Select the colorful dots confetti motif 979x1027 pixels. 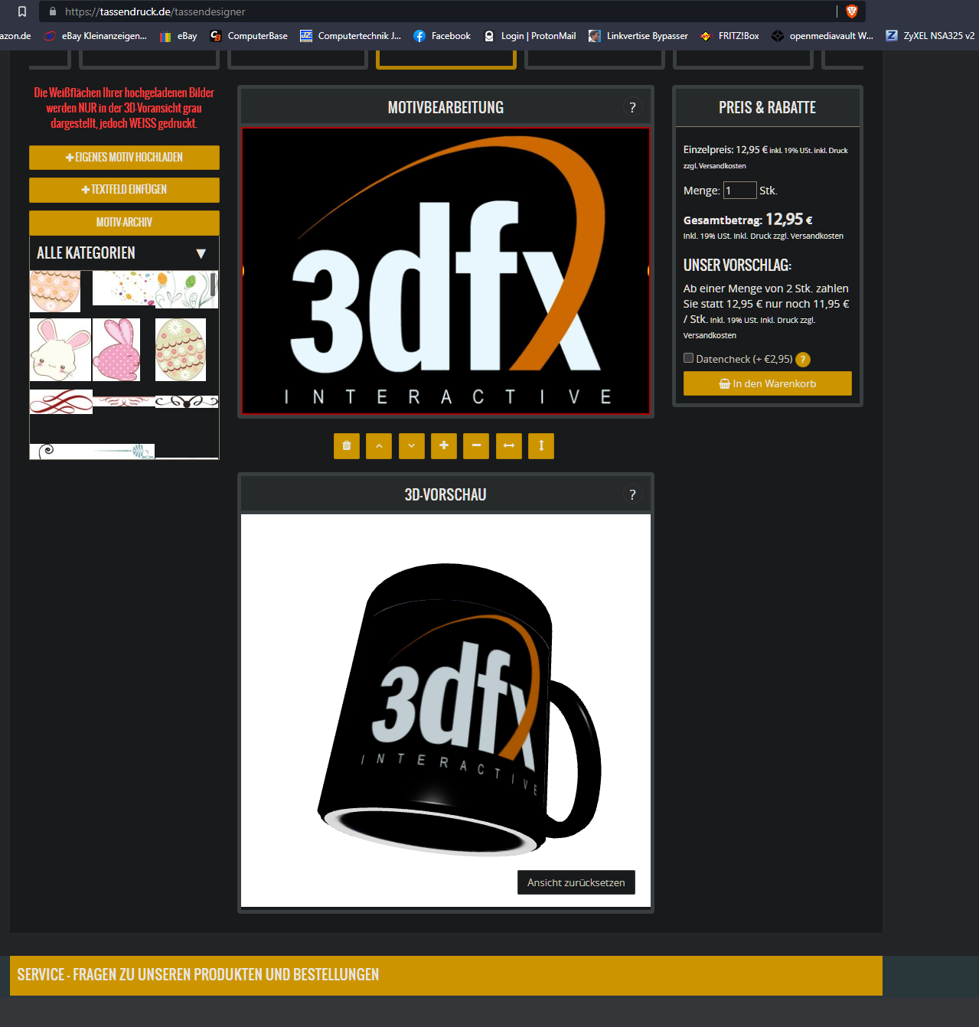(123, 289)
